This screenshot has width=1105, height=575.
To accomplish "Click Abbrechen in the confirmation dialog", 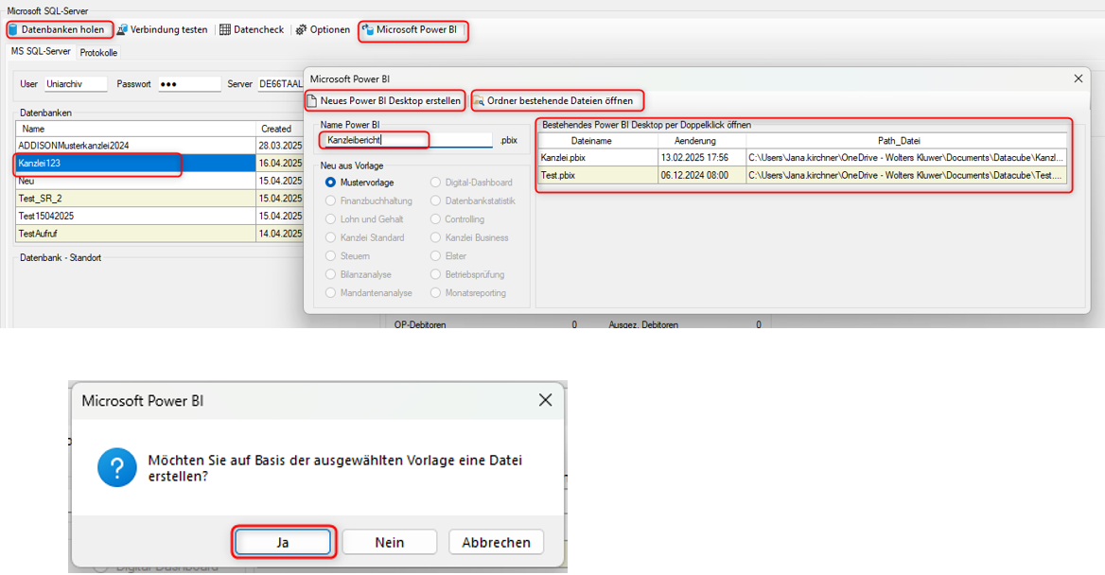I will click(496, 542).
